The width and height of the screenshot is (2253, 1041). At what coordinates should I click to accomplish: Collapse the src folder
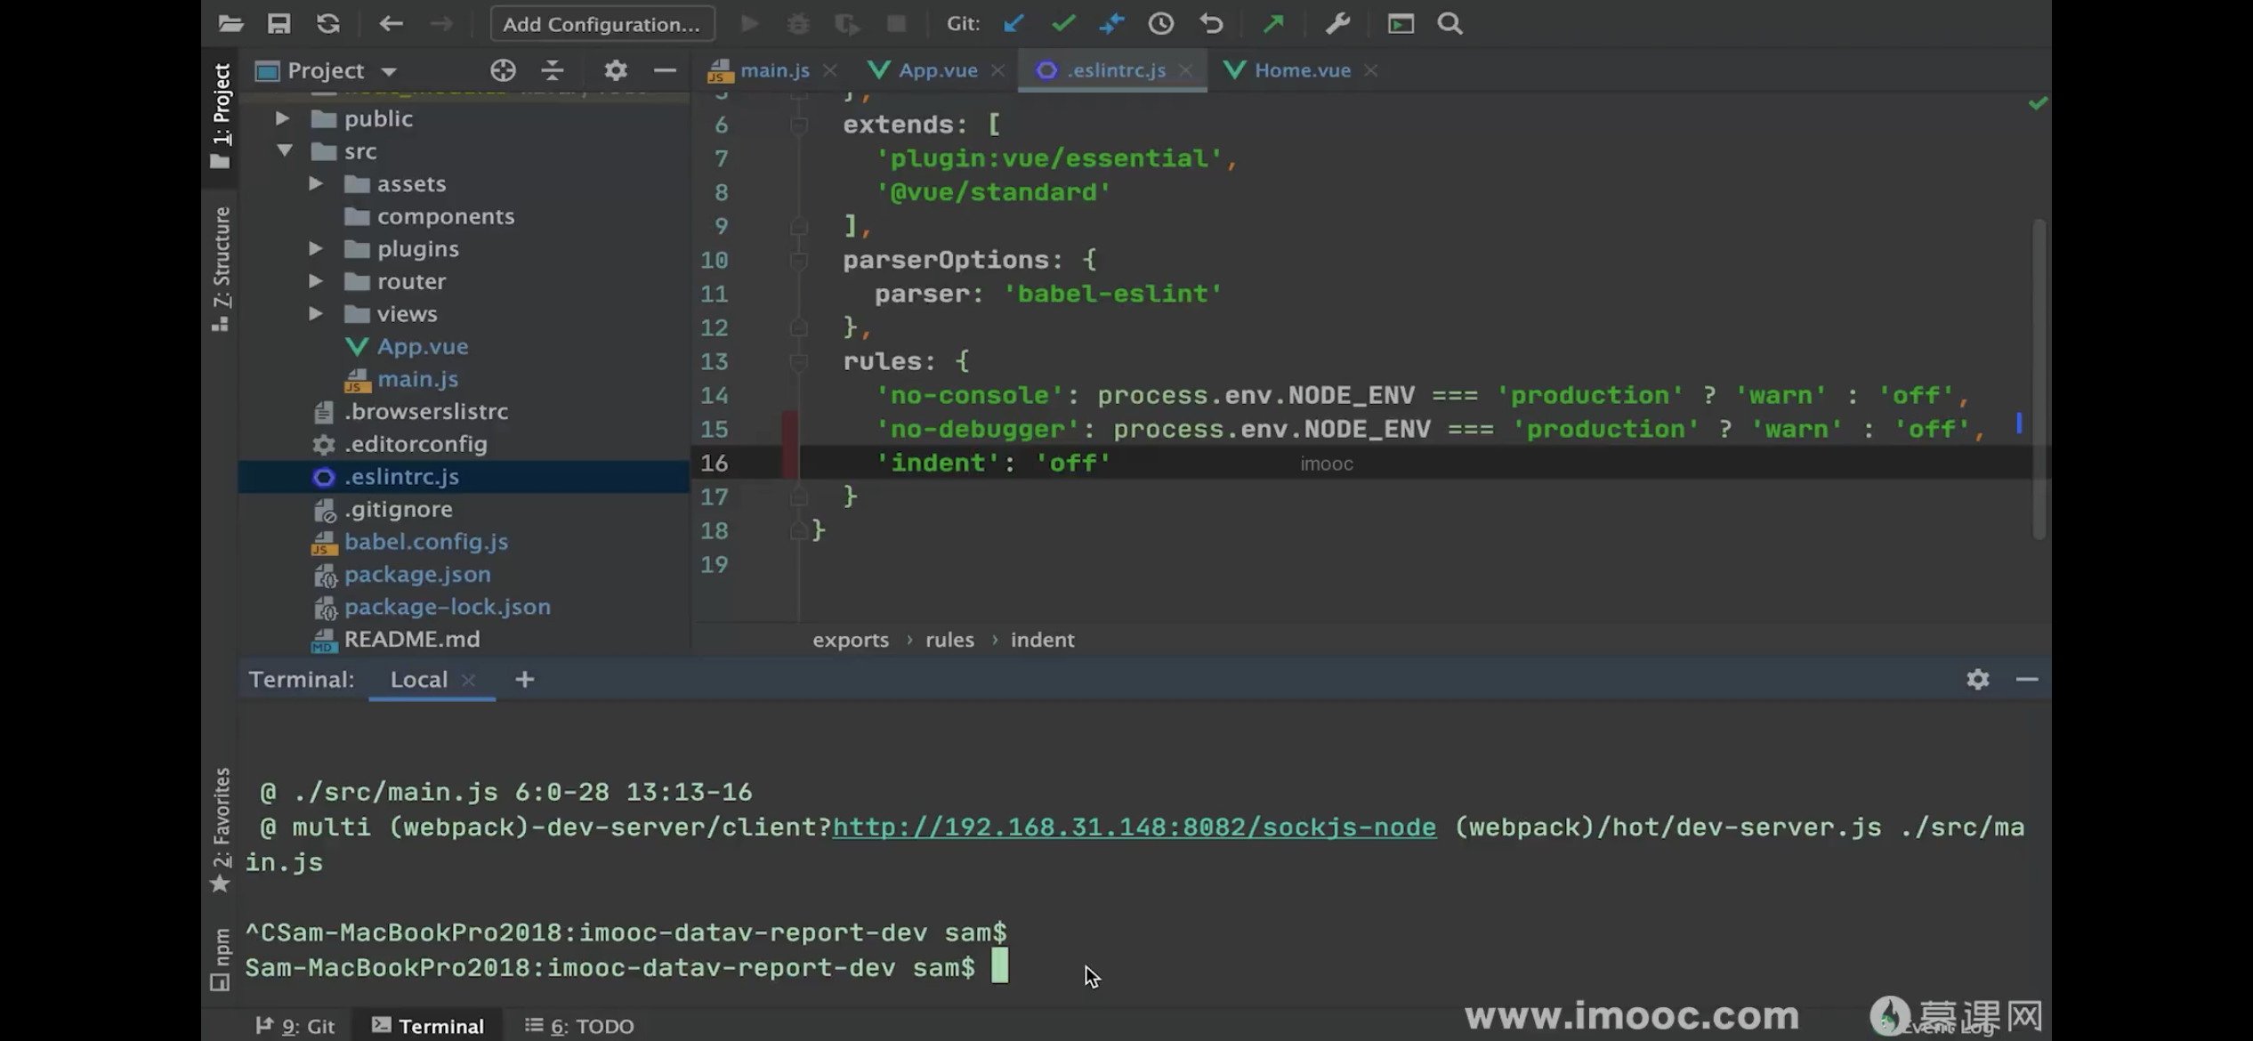(284, 151)
